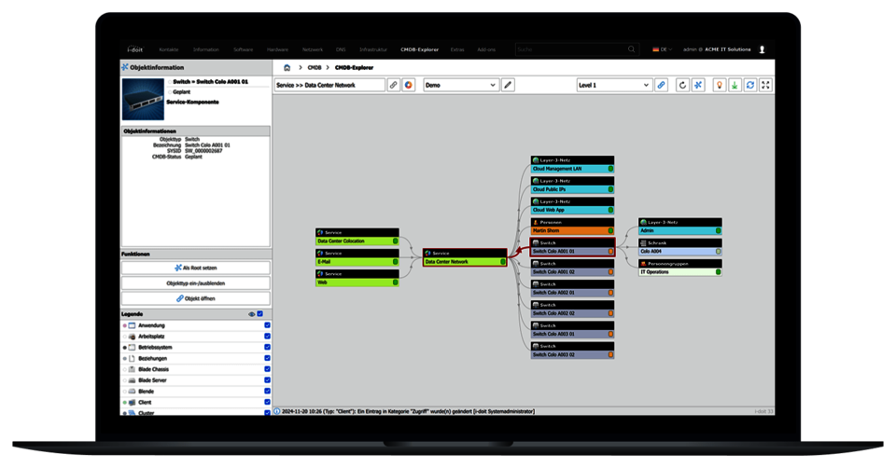
Task: Click the blue network root icon in toolbar
Action: click(698, 85)
